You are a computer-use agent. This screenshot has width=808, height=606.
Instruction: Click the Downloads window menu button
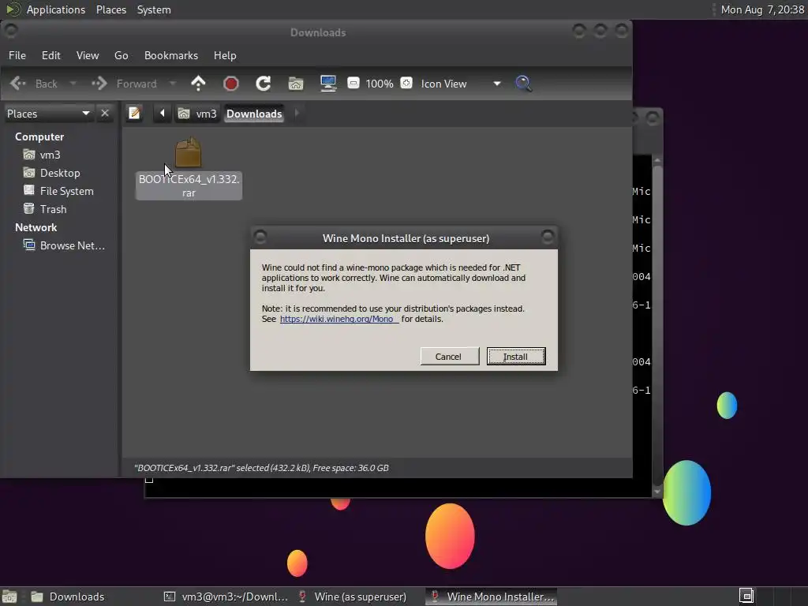pyautogui.click(x=11, y=31)
